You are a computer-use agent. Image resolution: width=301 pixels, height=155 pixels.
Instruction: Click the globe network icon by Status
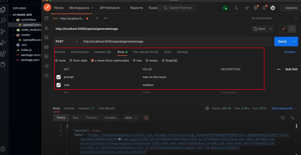coord(207,108)
